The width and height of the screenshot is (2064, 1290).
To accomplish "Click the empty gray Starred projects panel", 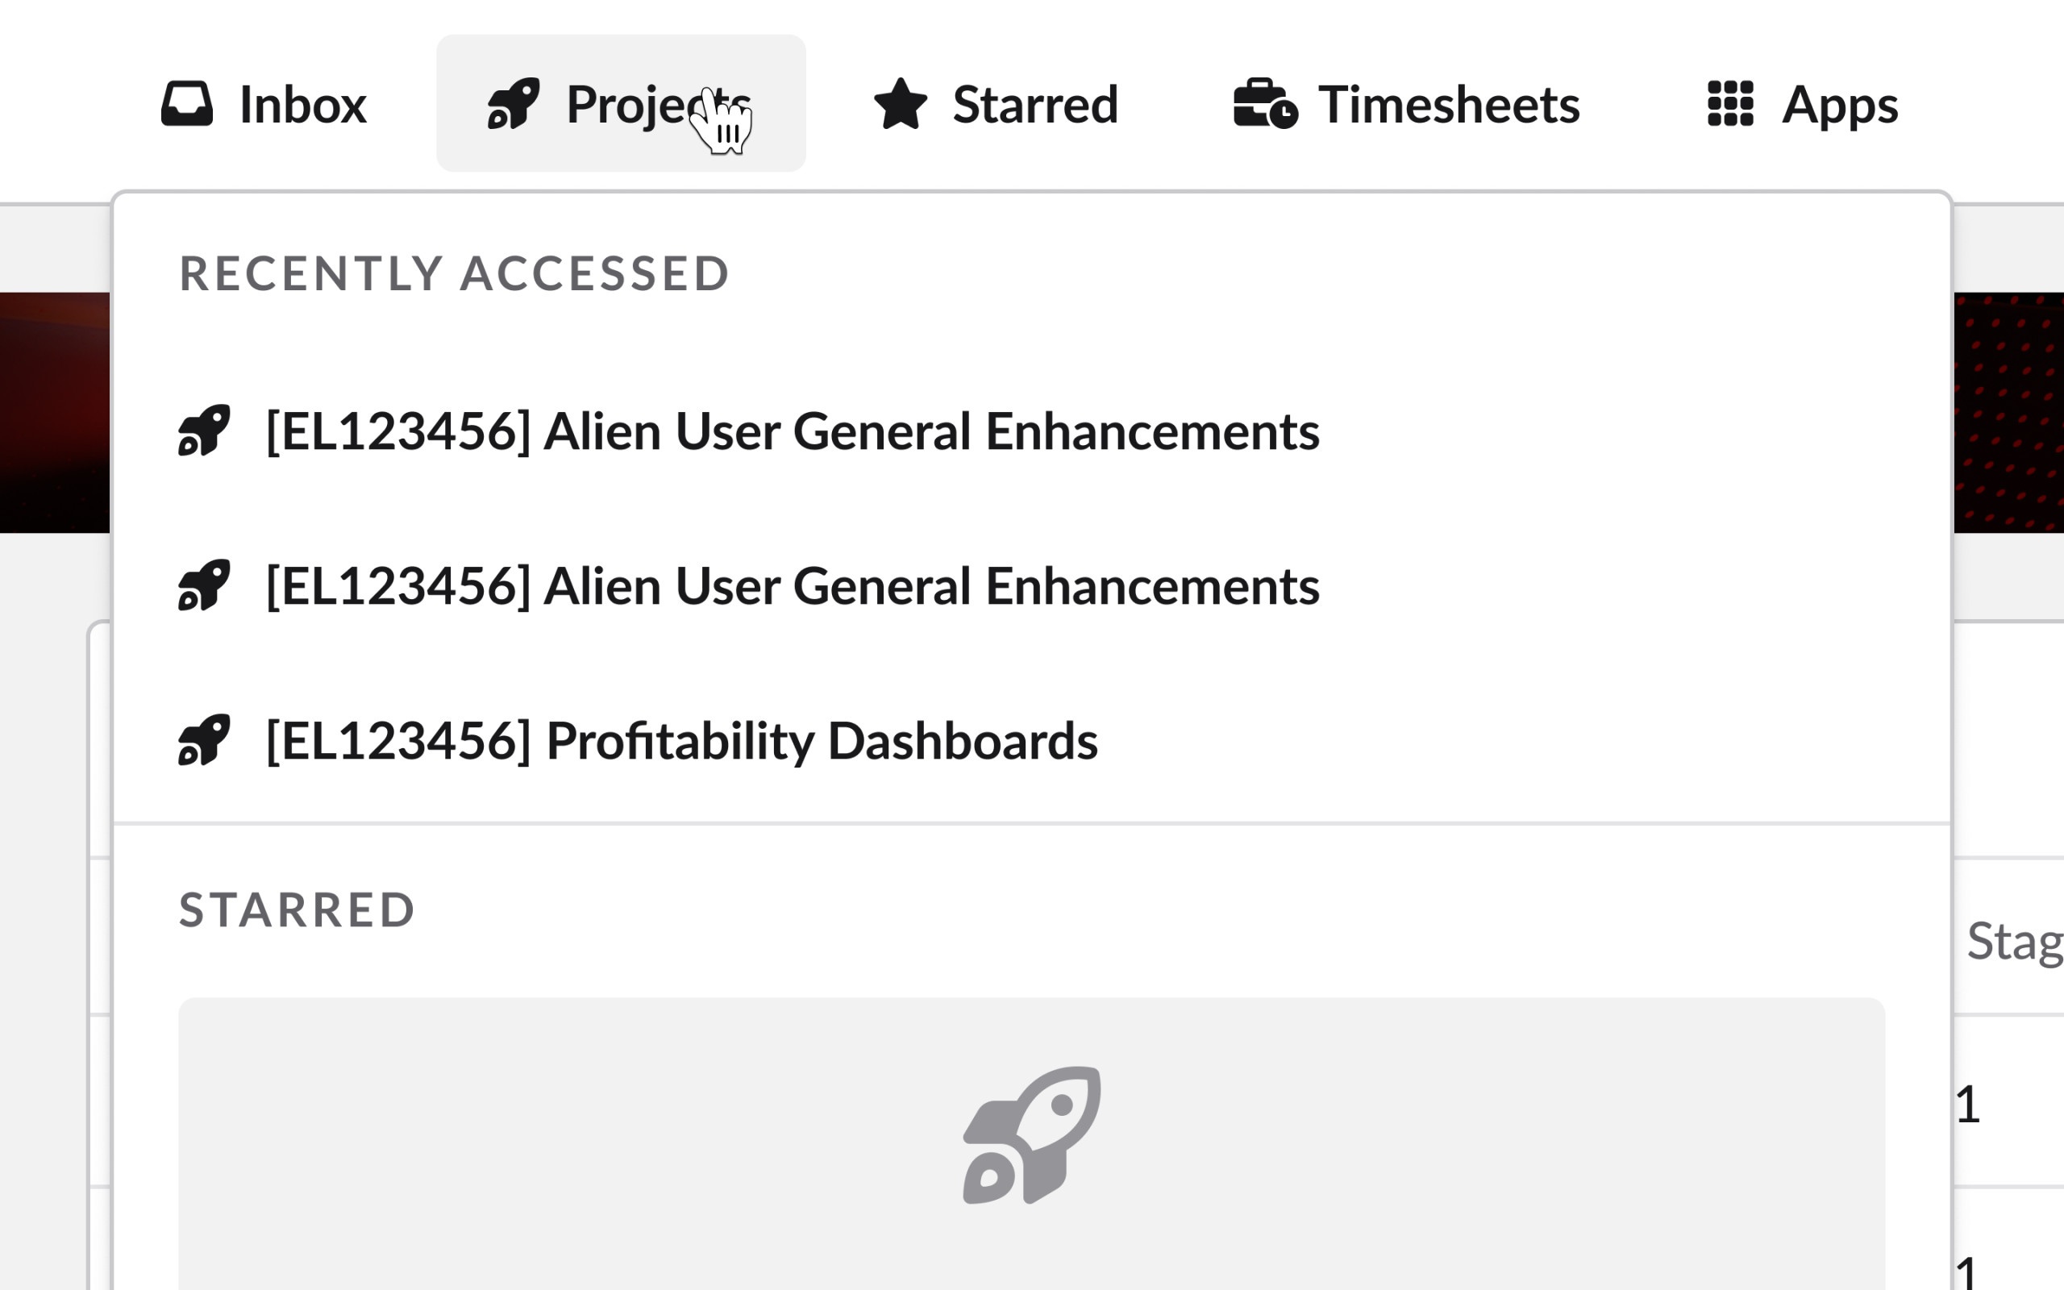I will [1032, 1143].
